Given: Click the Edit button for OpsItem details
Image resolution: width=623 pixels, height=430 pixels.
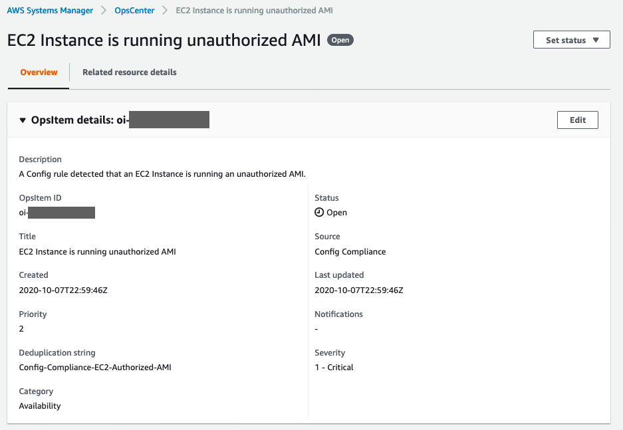Looking at the screenshot, I should (x=577, y=120).
